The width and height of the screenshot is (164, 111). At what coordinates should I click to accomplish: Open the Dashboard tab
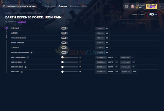pos(50,6)
